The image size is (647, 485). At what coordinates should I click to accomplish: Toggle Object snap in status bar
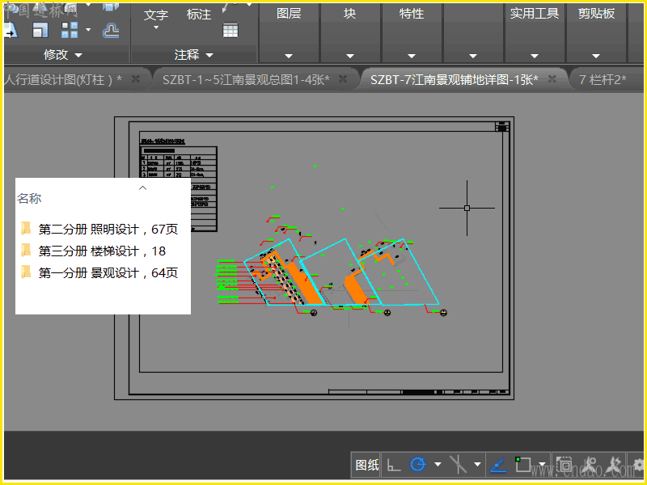click(x=522, y=464)
